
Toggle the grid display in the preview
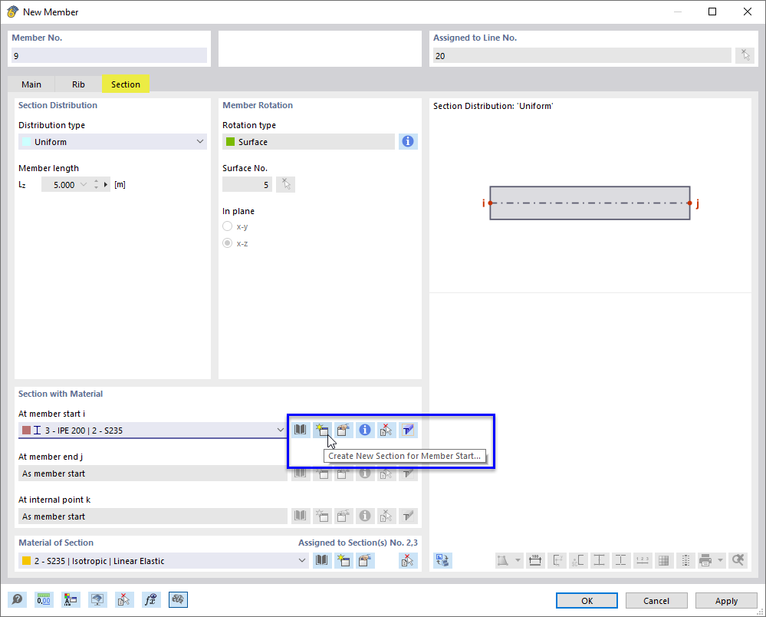(x=663, y=560)
